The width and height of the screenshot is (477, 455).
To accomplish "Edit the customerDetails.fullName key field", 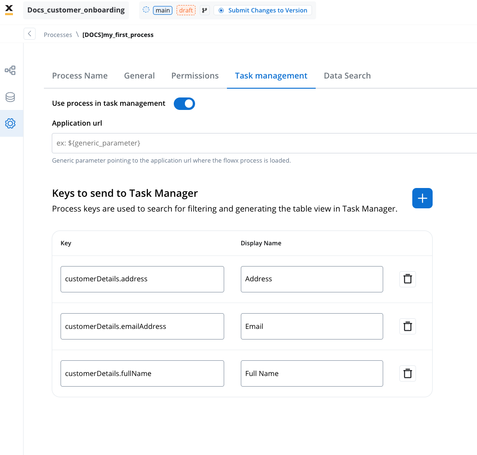I will click(x=142, y=374).
